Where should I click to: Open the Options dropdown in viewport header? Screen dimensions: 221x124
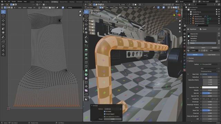pos(178,4)
